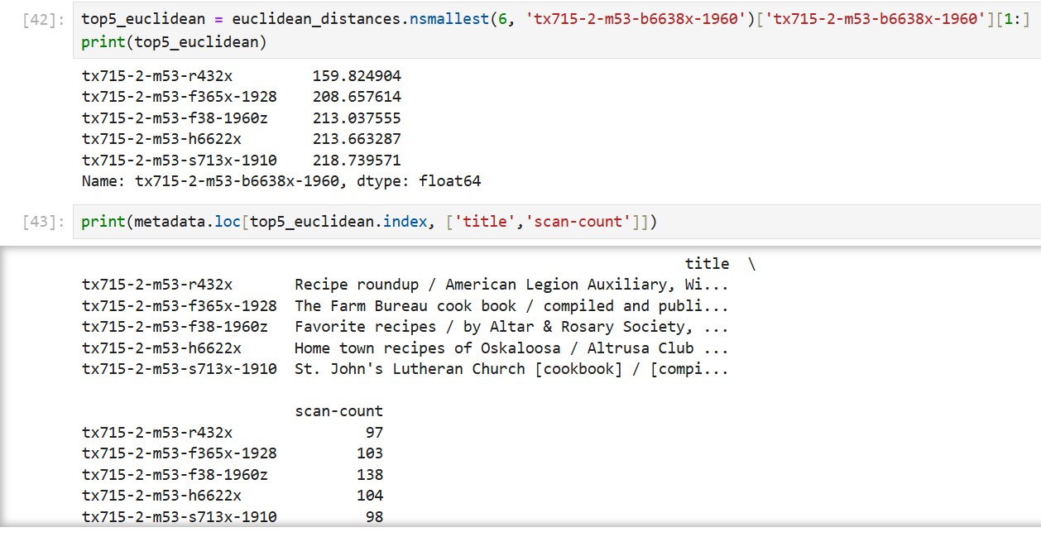The image size is (1041, 537).
Task: Click the 208.657614 distance value in output
Action: pos(357,97)
